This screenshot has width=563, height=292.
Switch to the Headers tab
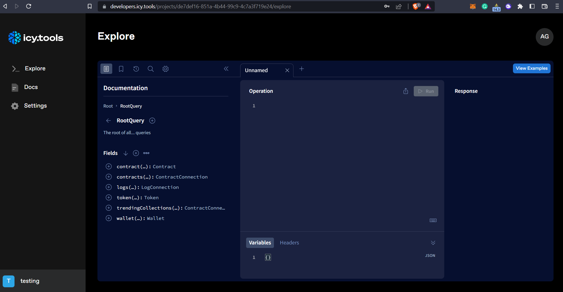pyautogui.click(x=289, y=243)
